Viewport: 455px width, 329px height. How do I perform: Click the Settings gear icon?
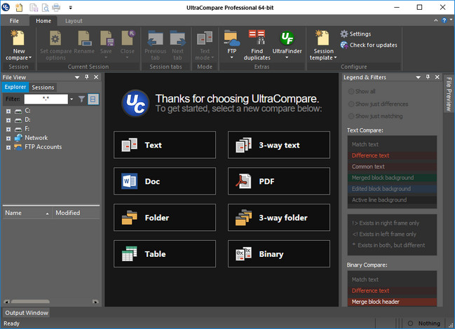344,34
